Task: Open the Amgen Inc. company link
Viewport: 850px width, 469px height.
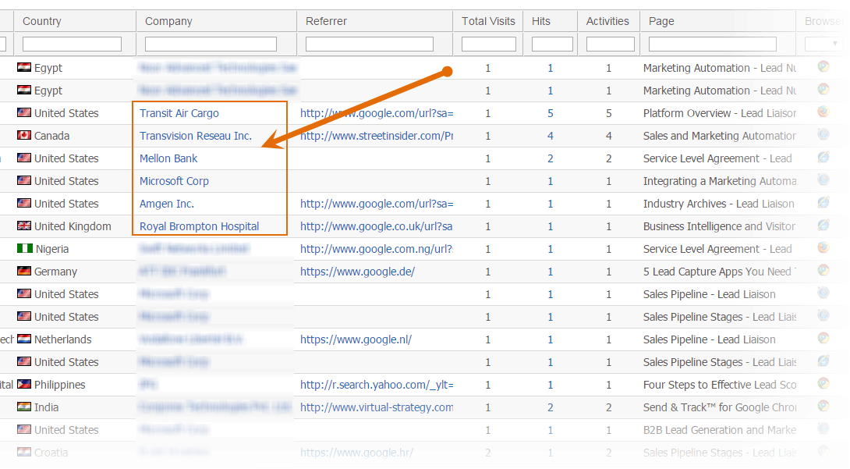Action: (166, 204)
